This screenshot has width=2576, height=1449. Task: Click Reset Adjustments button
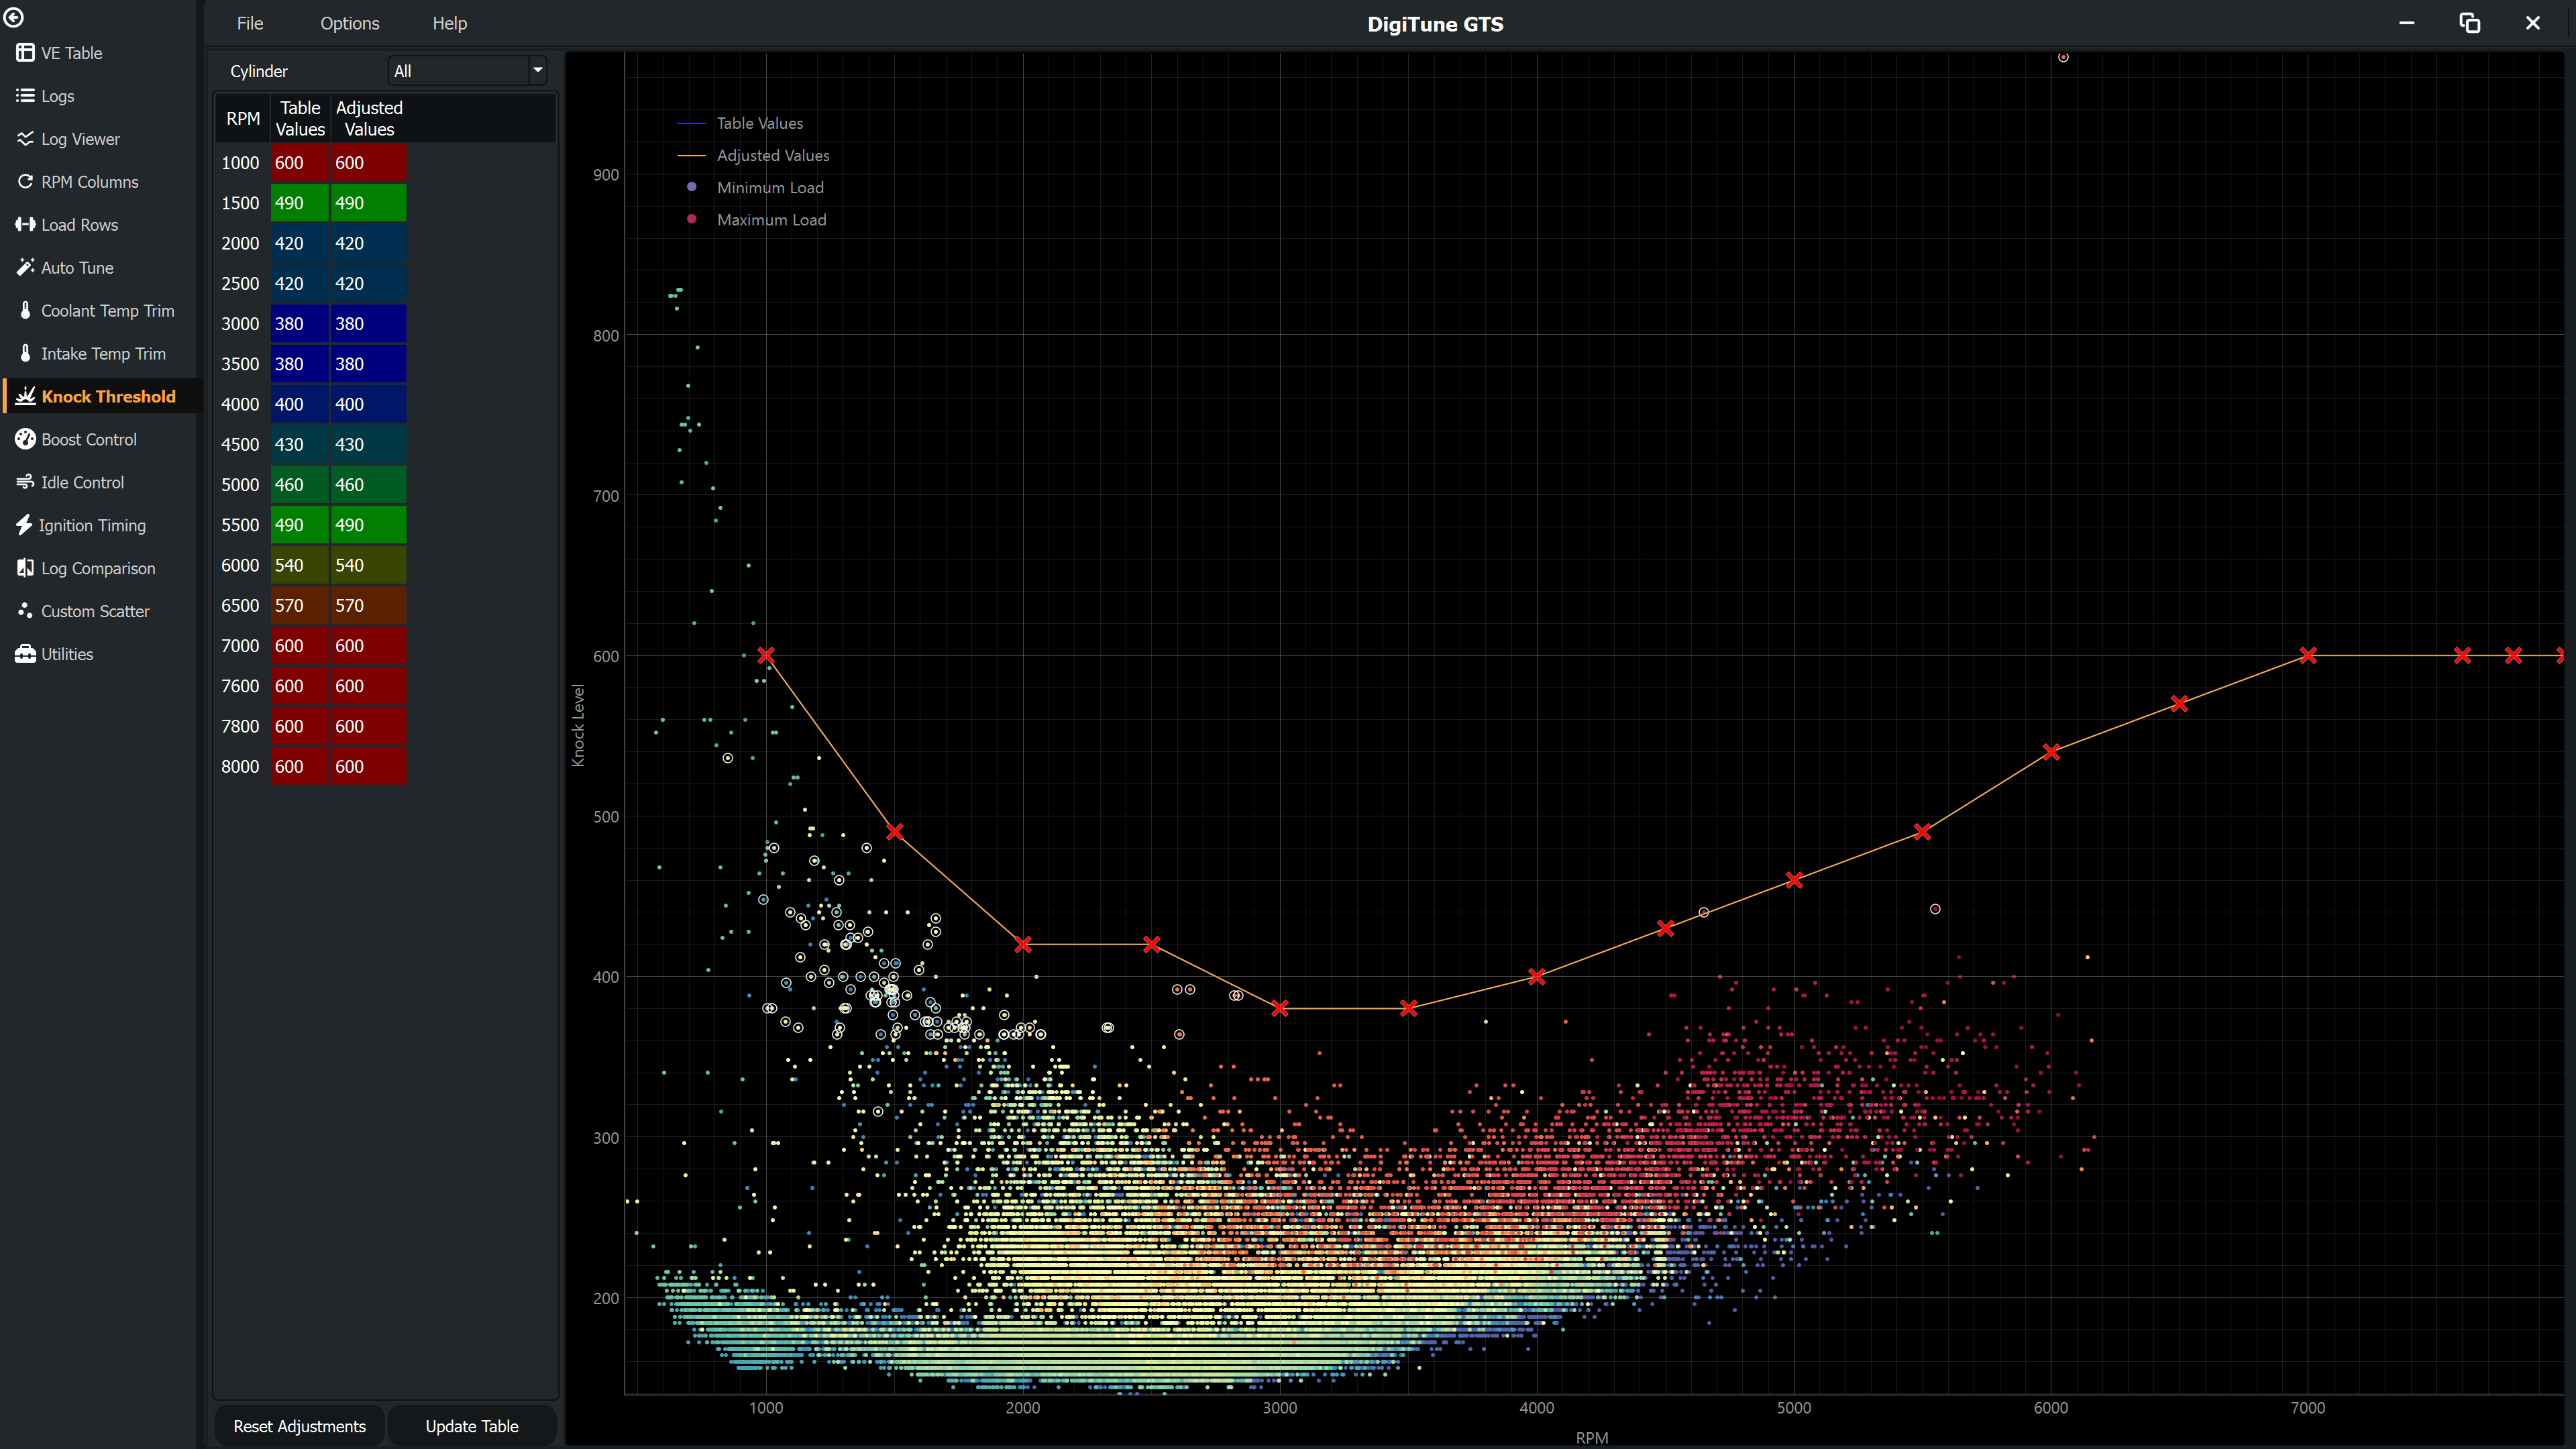[300, 1426]
